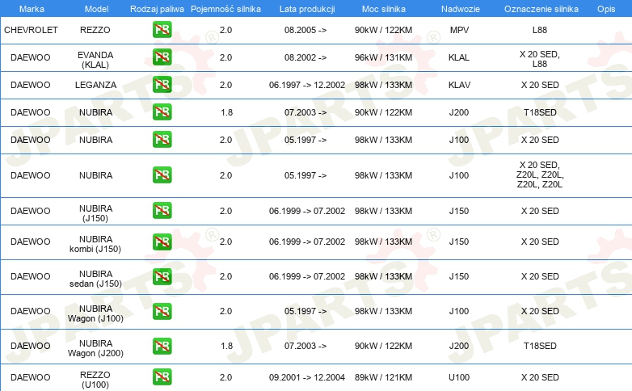632x391 pixels.
Task: Click the fuel icon in NUBIRA Wagon (J100) row
Action: point(162,311)
